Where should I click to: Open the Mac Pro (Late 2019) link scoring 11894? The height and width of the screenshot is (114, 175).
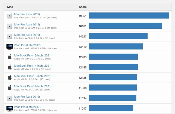(27, 97)
